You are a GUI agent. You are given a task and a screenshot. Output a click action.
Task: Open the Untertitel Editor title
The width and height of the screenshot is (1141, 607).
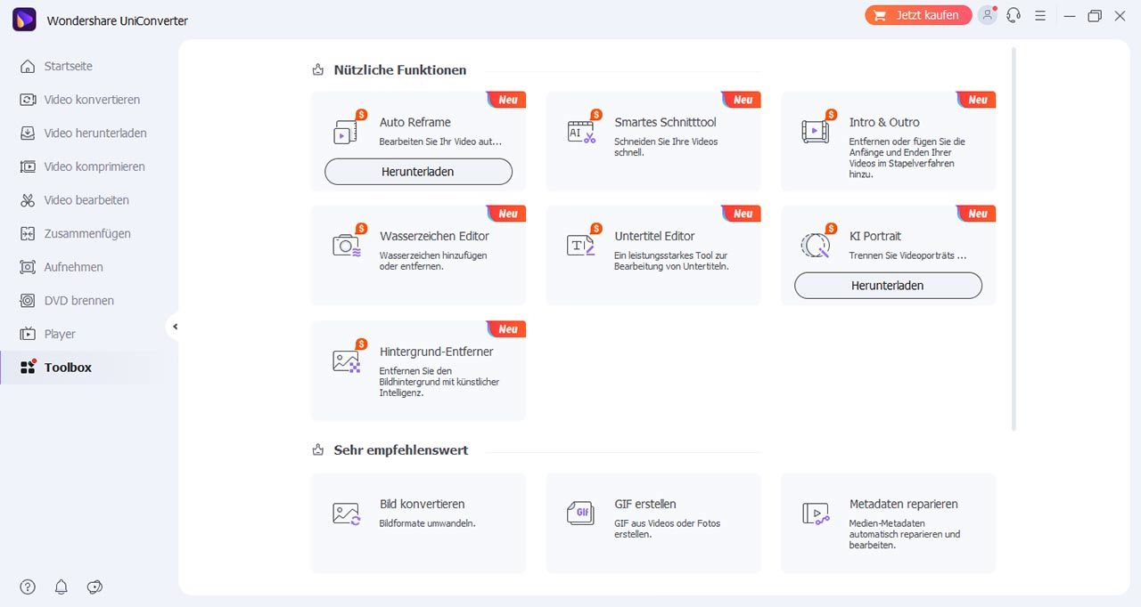pyautogui.click(x=654, y=236)
